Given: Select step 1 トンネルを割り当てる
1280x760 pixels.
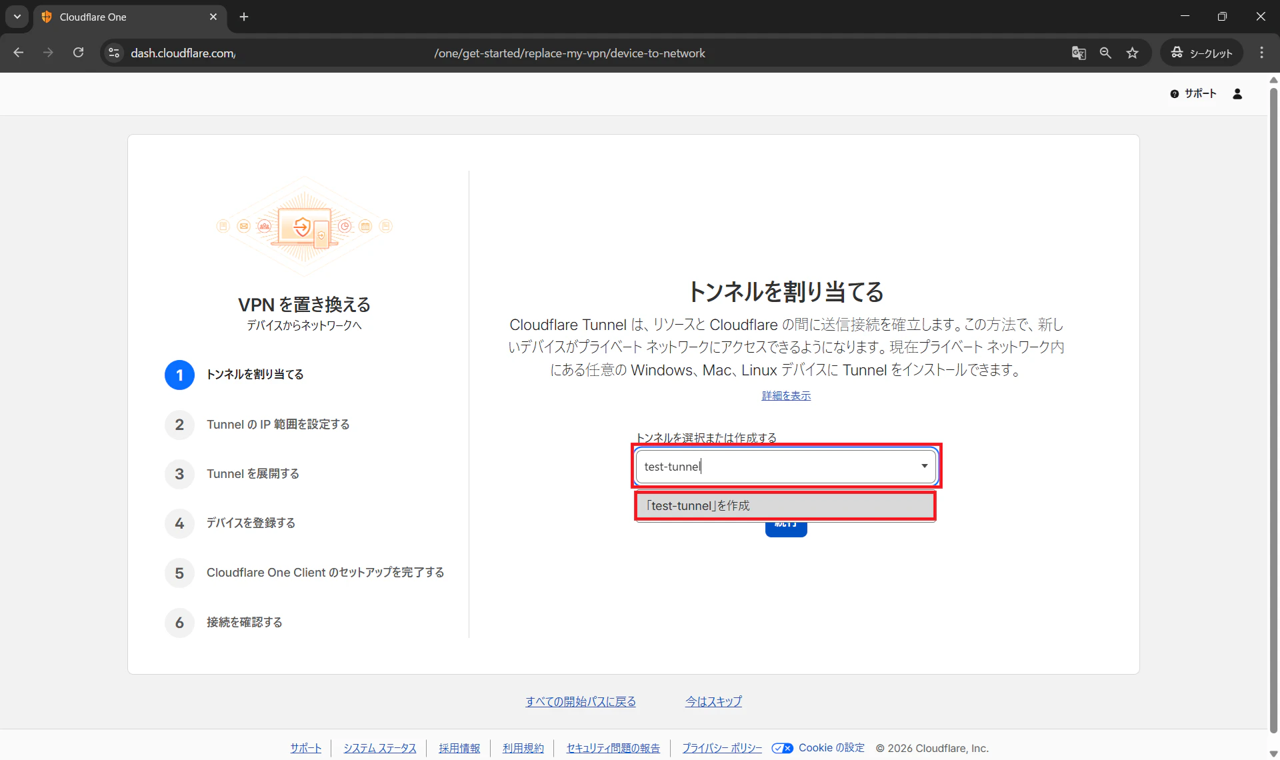Looking at the screenshot, I should click(235, 375).
